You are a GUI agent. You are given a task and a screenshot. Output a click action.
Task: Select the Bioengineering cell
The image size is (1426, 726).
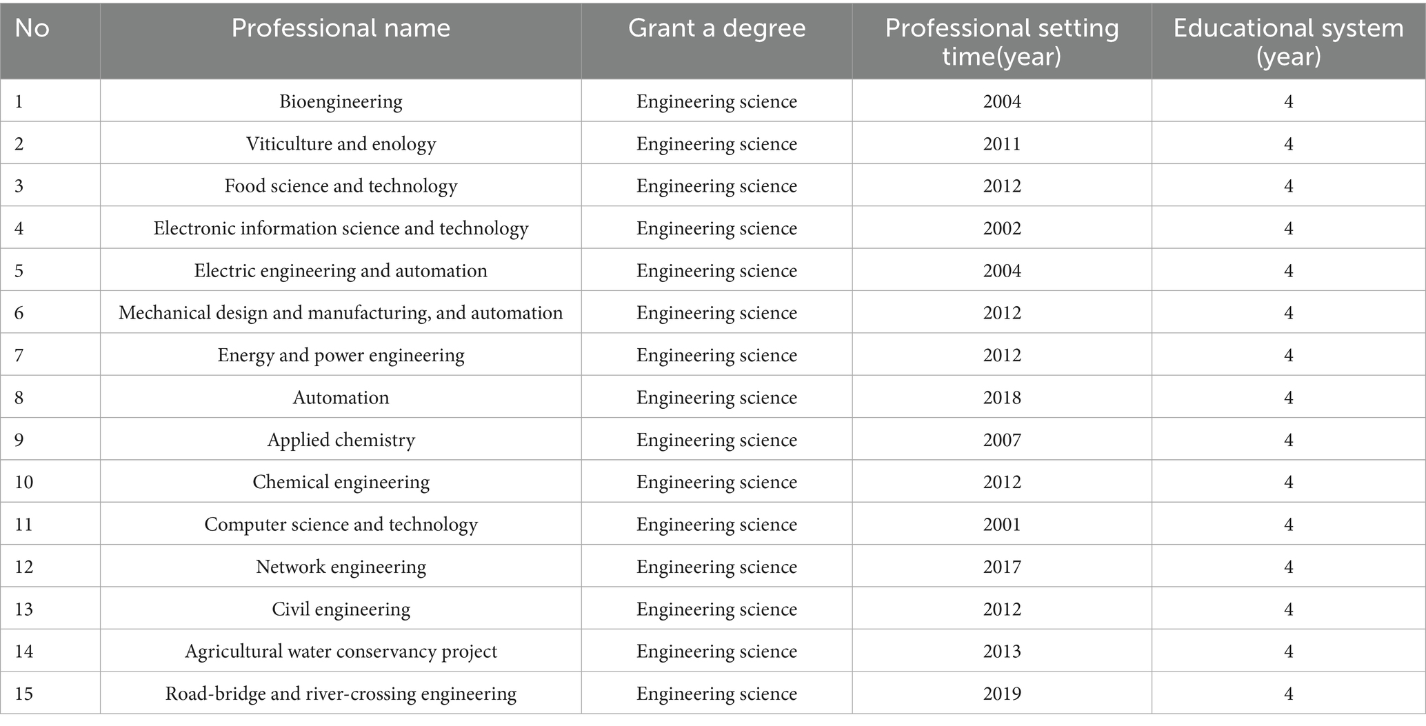click(341, 101)
